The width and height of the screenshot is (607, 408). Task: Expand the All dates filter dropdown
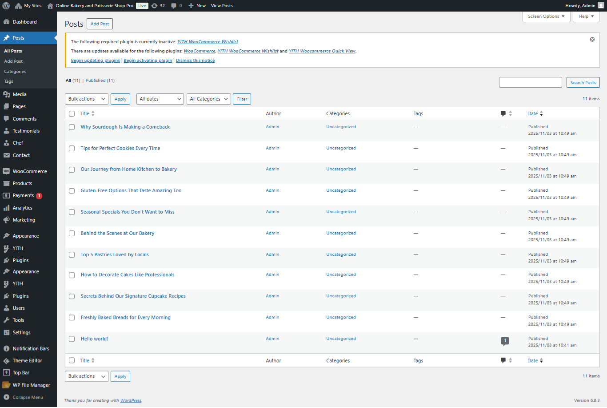[160, 99]
